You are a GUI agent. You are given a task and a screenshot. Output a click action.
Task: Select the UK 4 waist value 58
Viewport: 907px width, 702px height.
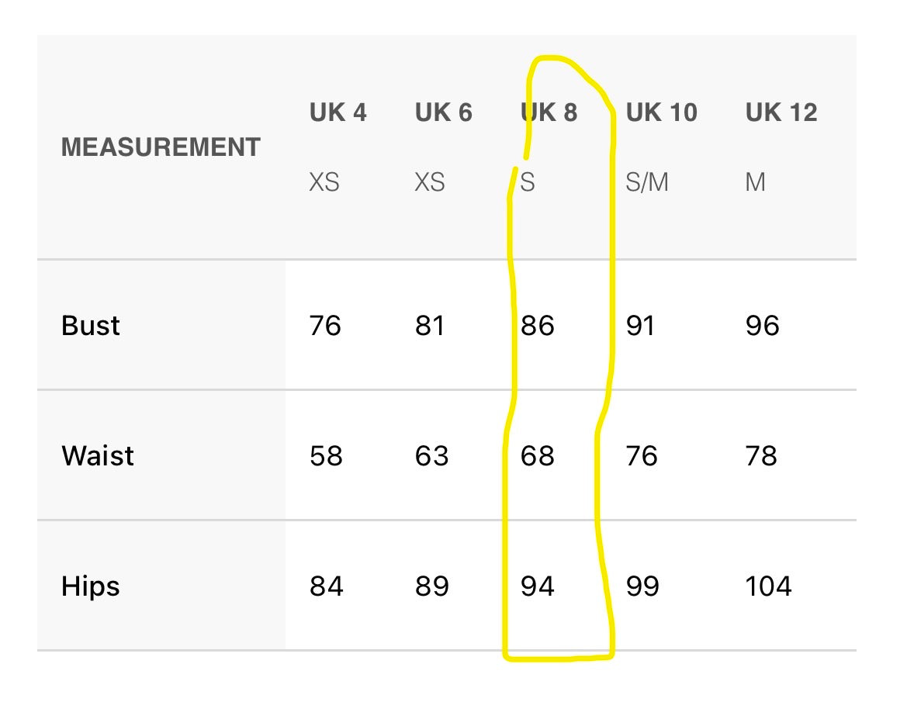(325, 455)
